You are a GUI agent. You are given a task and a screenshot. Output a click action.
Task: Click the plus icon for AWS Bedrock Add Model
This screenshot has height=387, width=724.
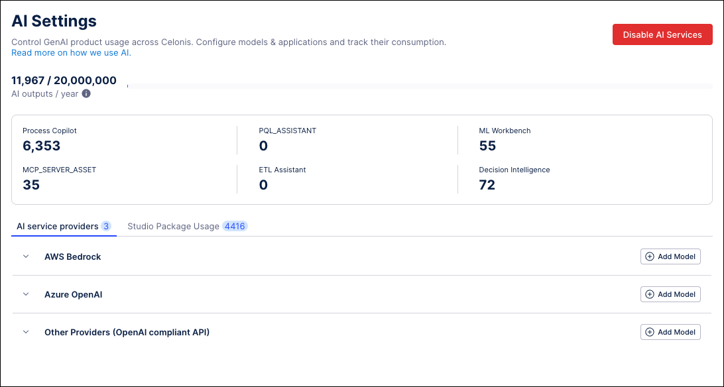pos(650,256)
